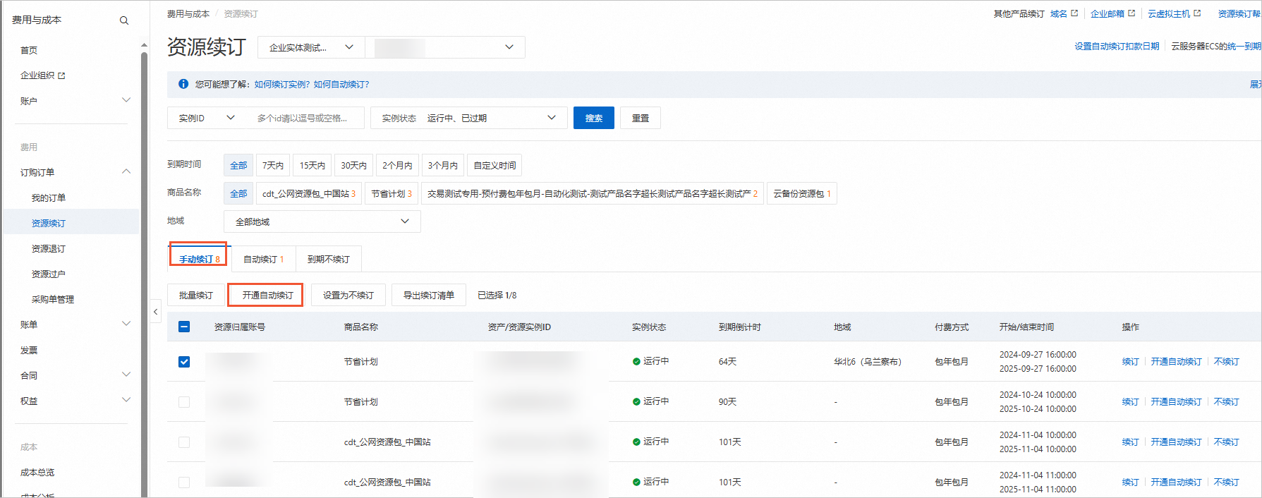Open the 如何自动续订? help link
1262x498 pixels.
pyautogui.click(x=341, y=84)
